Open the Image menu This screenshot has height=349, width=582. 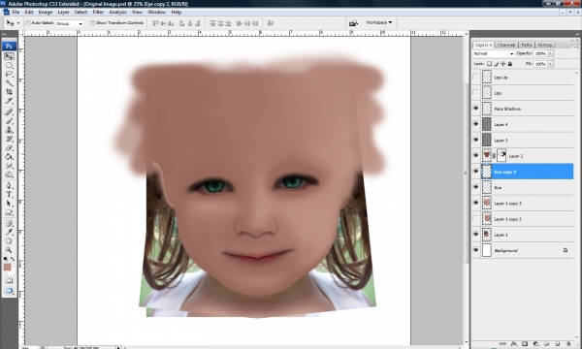pos(45,12)
